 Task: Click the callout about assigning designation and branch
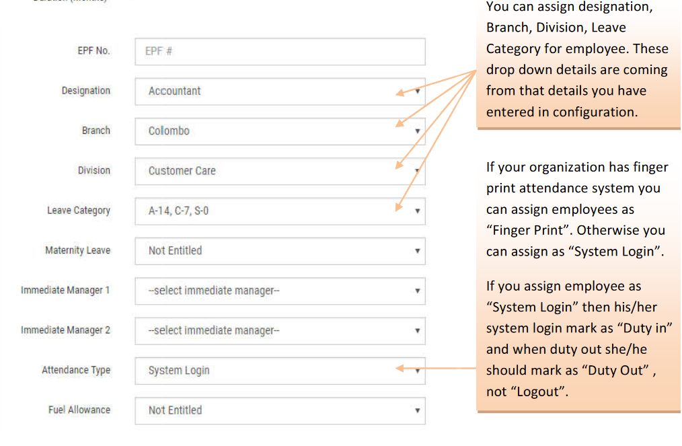click(x=577, y=61)
